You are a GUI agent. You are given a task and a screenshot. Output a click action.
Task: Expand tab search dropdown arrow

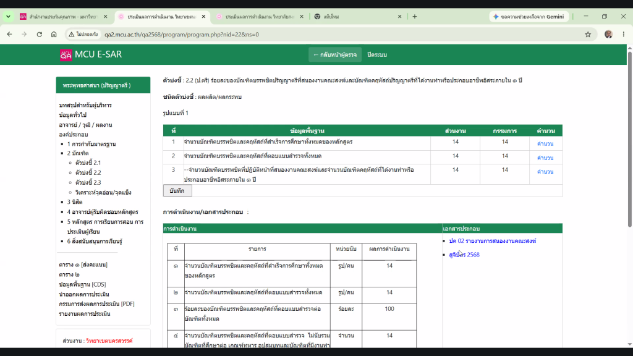[x=8, y=17]
